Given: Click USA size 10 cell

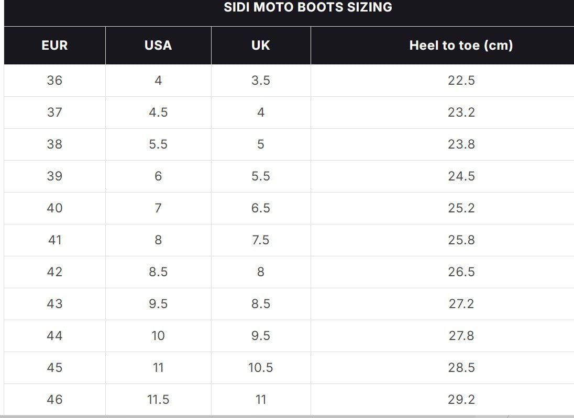Looking at the screenshot, I should pos(158,336).
